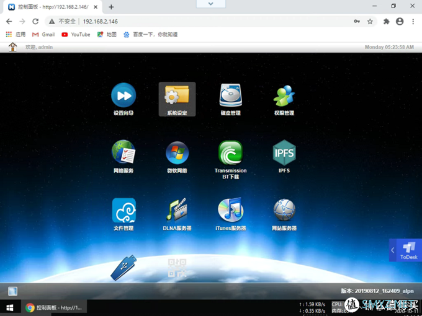Bookmark this page with the star
Image resolution: width=422 pixels, height=316 pixels.
pyautogui.click(x=370, y=22)
